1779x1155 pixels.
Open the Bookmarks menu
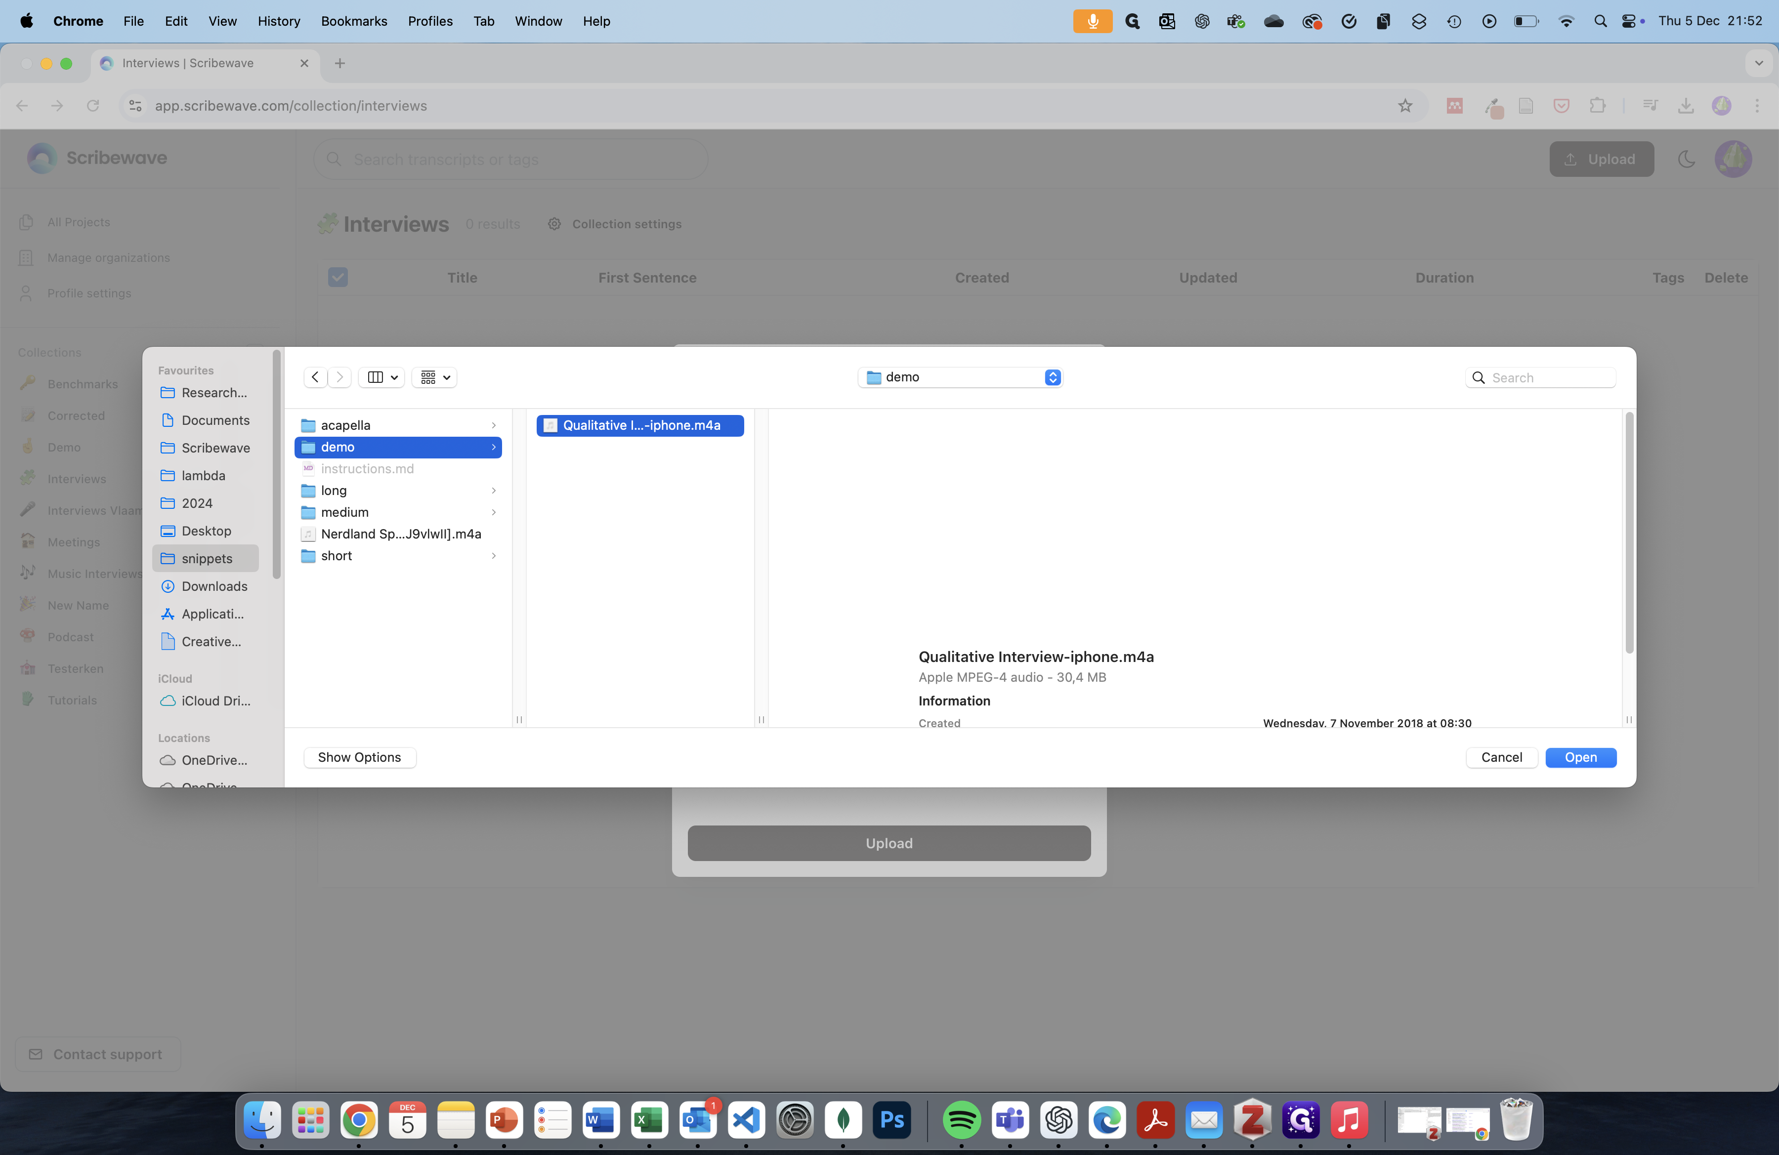pos(353,21)
